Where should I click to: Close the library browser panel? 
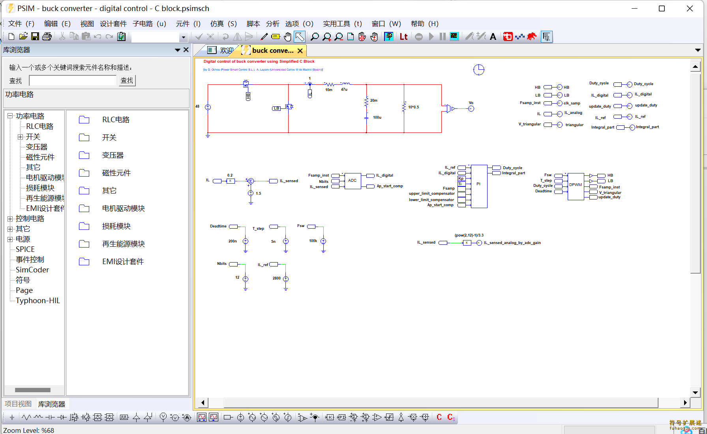186,50
